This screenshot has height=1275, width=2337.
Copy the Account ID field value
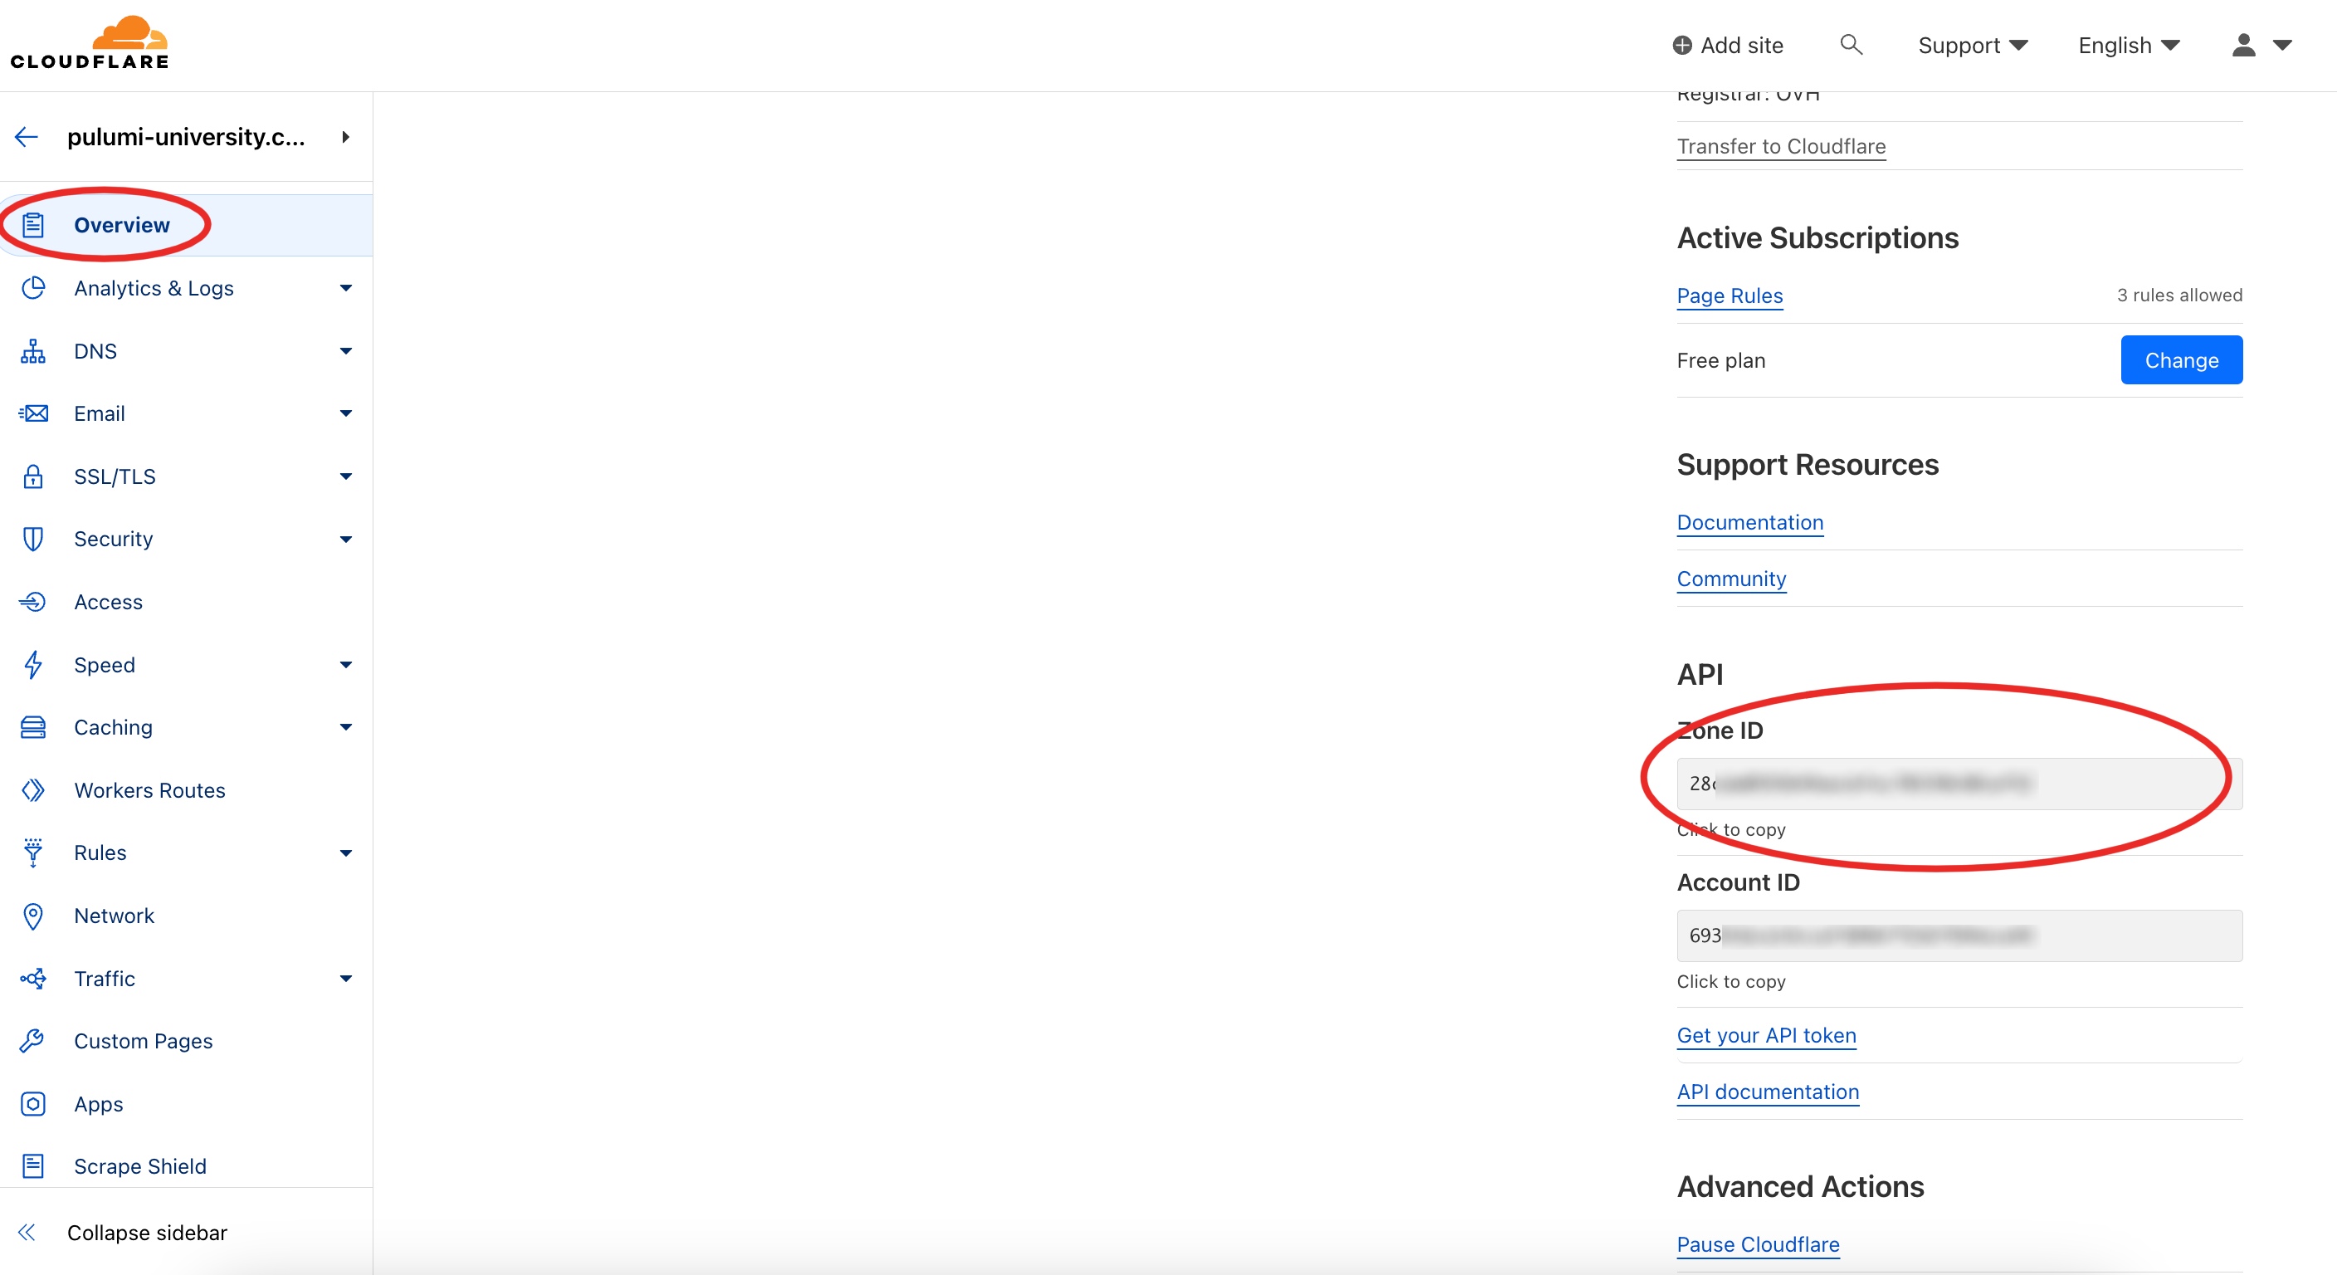click(1959, 935)
